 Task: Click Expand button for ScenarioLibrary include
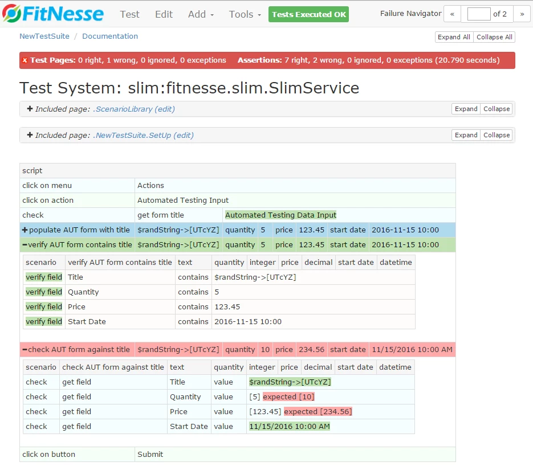tap(466, 109)
